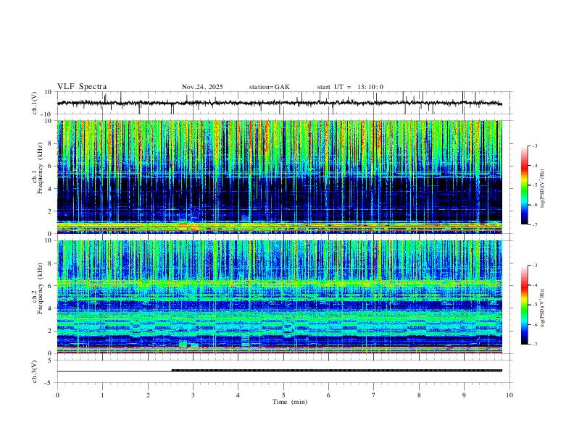Click the 'ch.1(V)' waveform axis label
574x443 pixels.
coord(35,103)
